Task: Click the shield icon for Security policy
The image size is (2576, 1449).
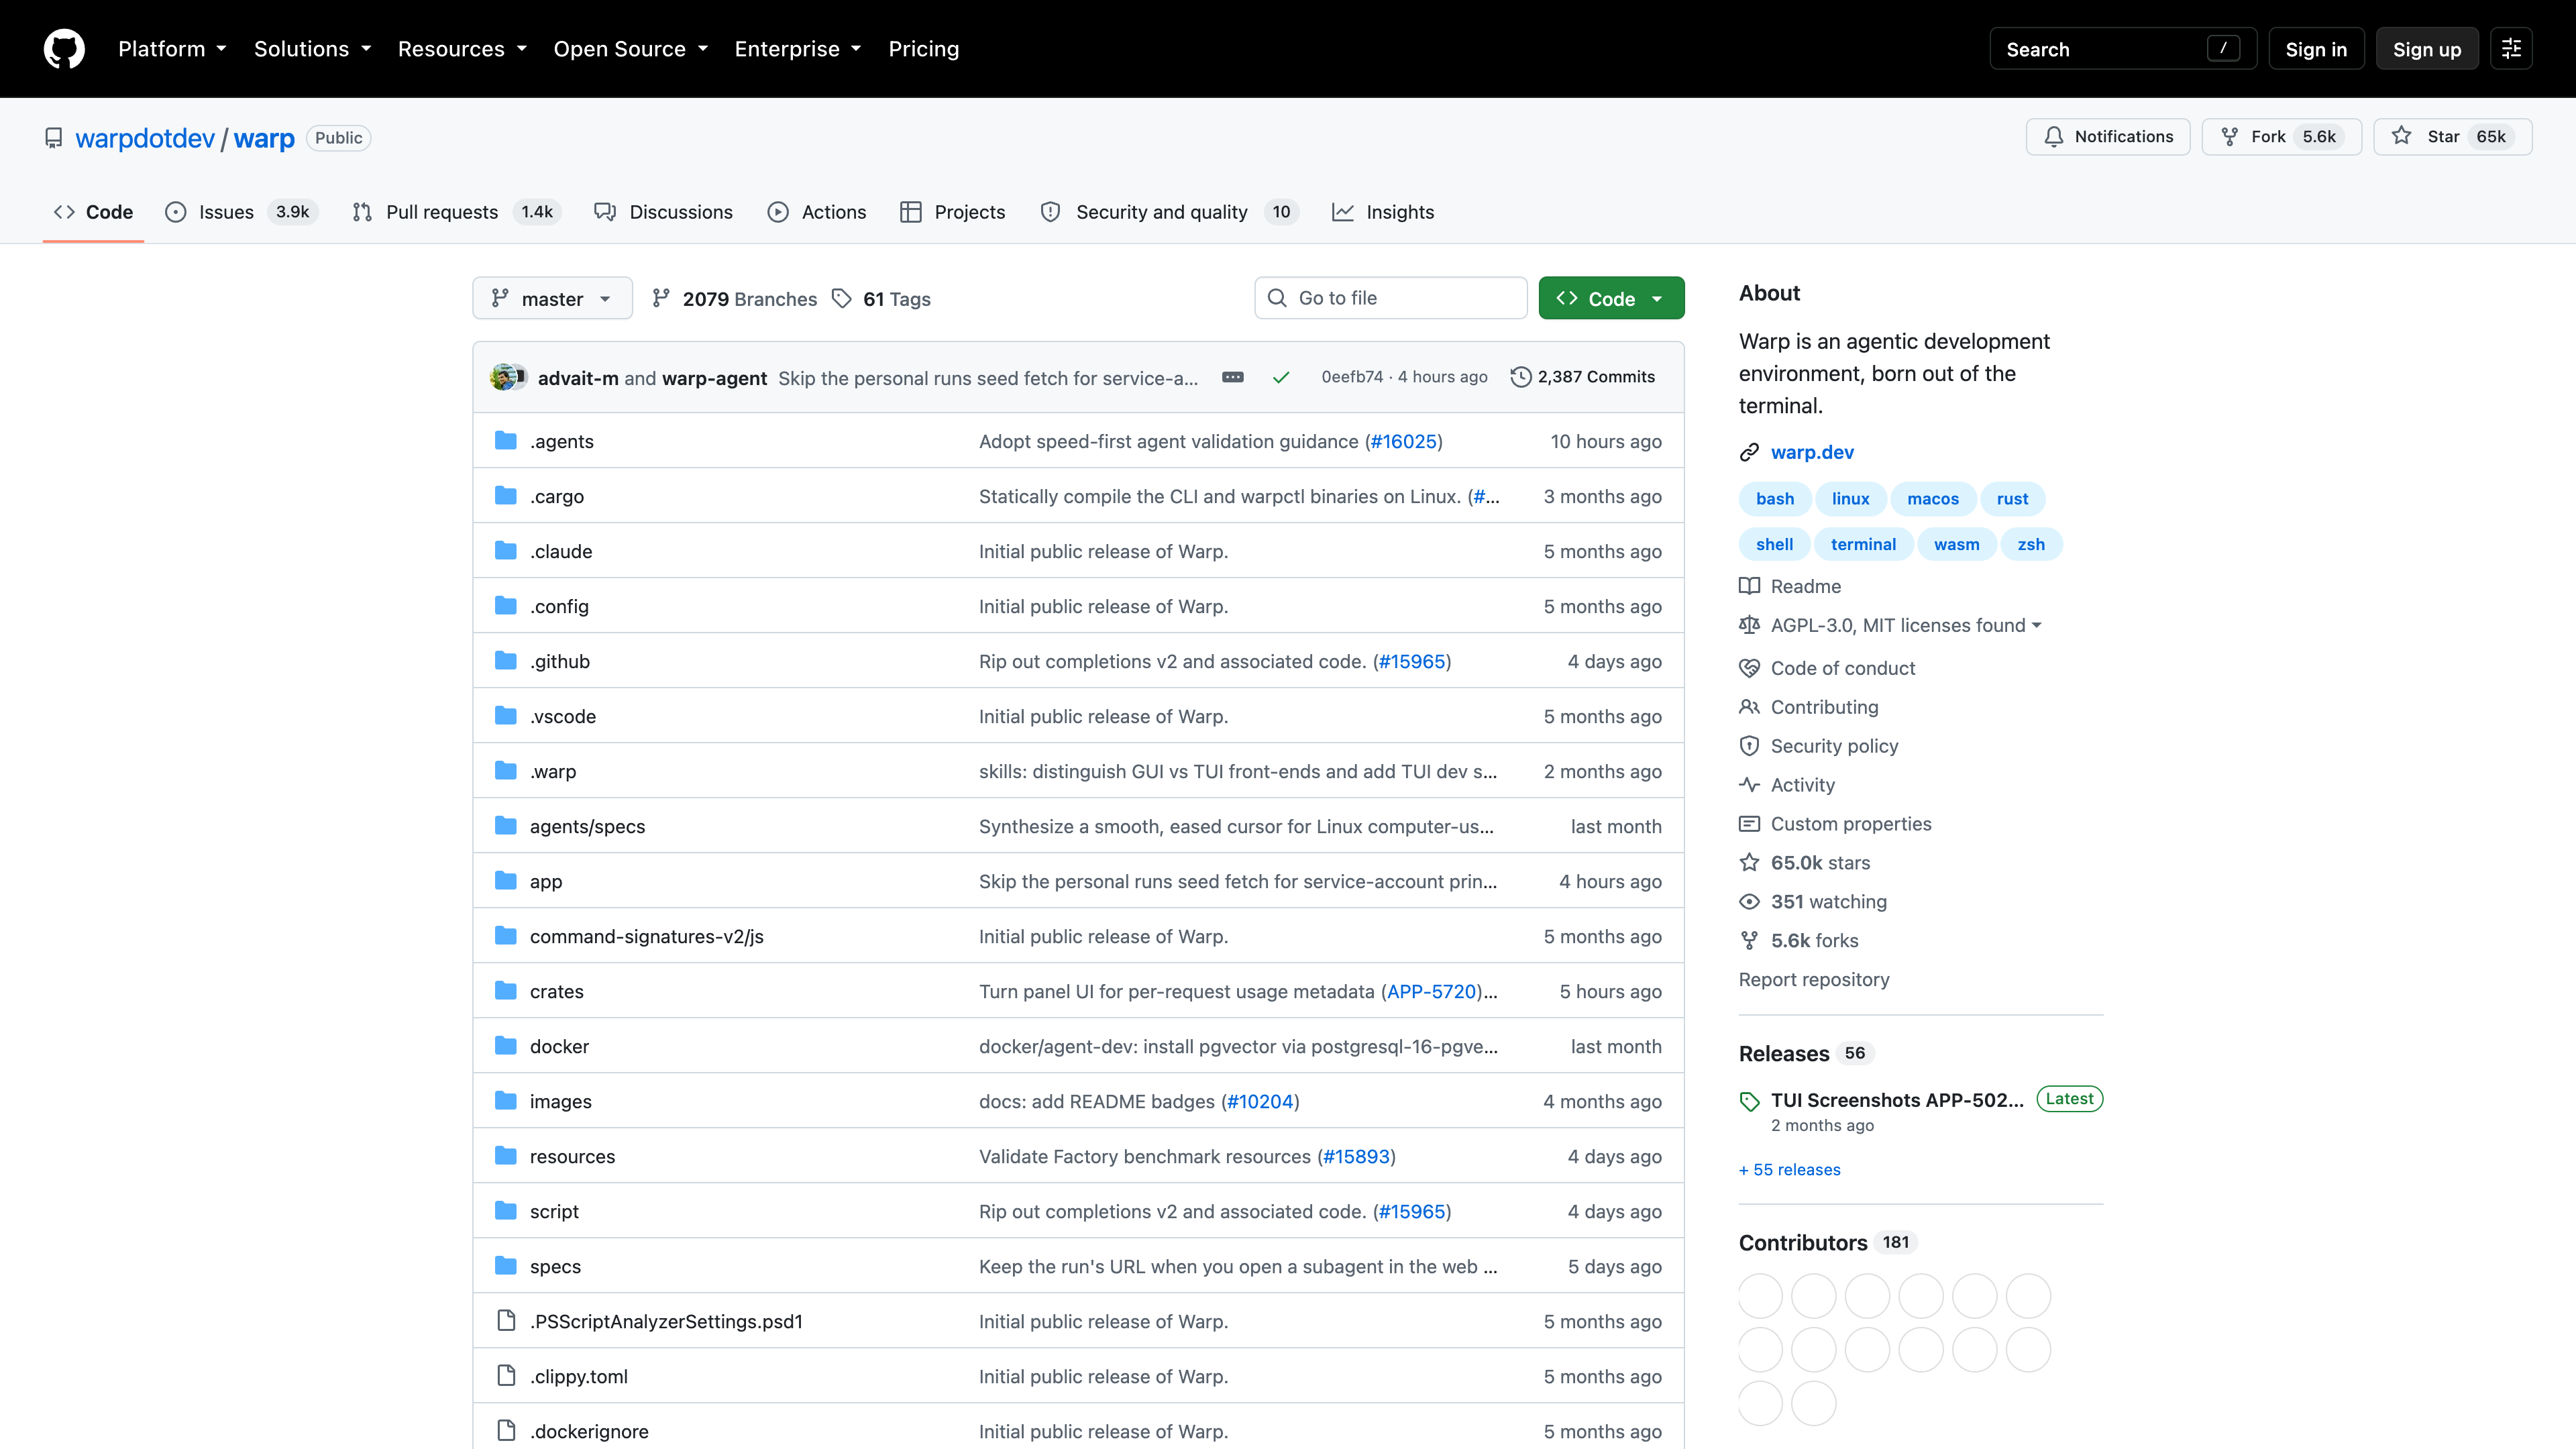Action: 1749,746
